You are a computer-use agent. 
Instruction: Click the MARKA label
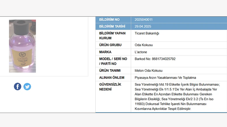[x=105, y=52]
